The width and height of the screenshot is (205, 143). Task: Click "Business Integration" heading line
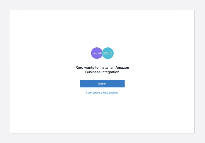click(102, 72)
